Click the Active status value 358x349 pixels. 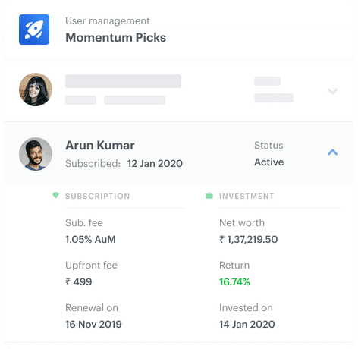(x=269, y=162)
